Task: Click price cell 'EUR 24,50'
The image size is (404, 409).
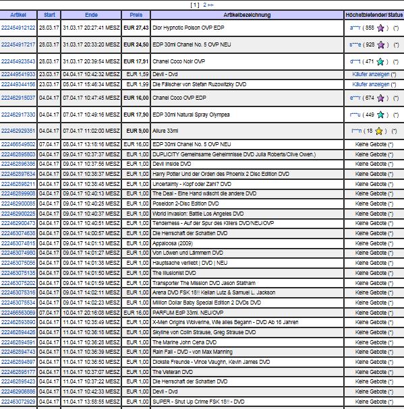Action: point(136,44)
